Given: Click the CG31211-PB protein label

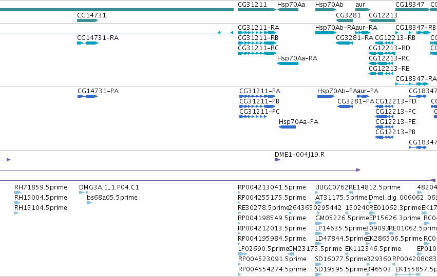Looking at the screenshot, I should (x=259, y=101).
